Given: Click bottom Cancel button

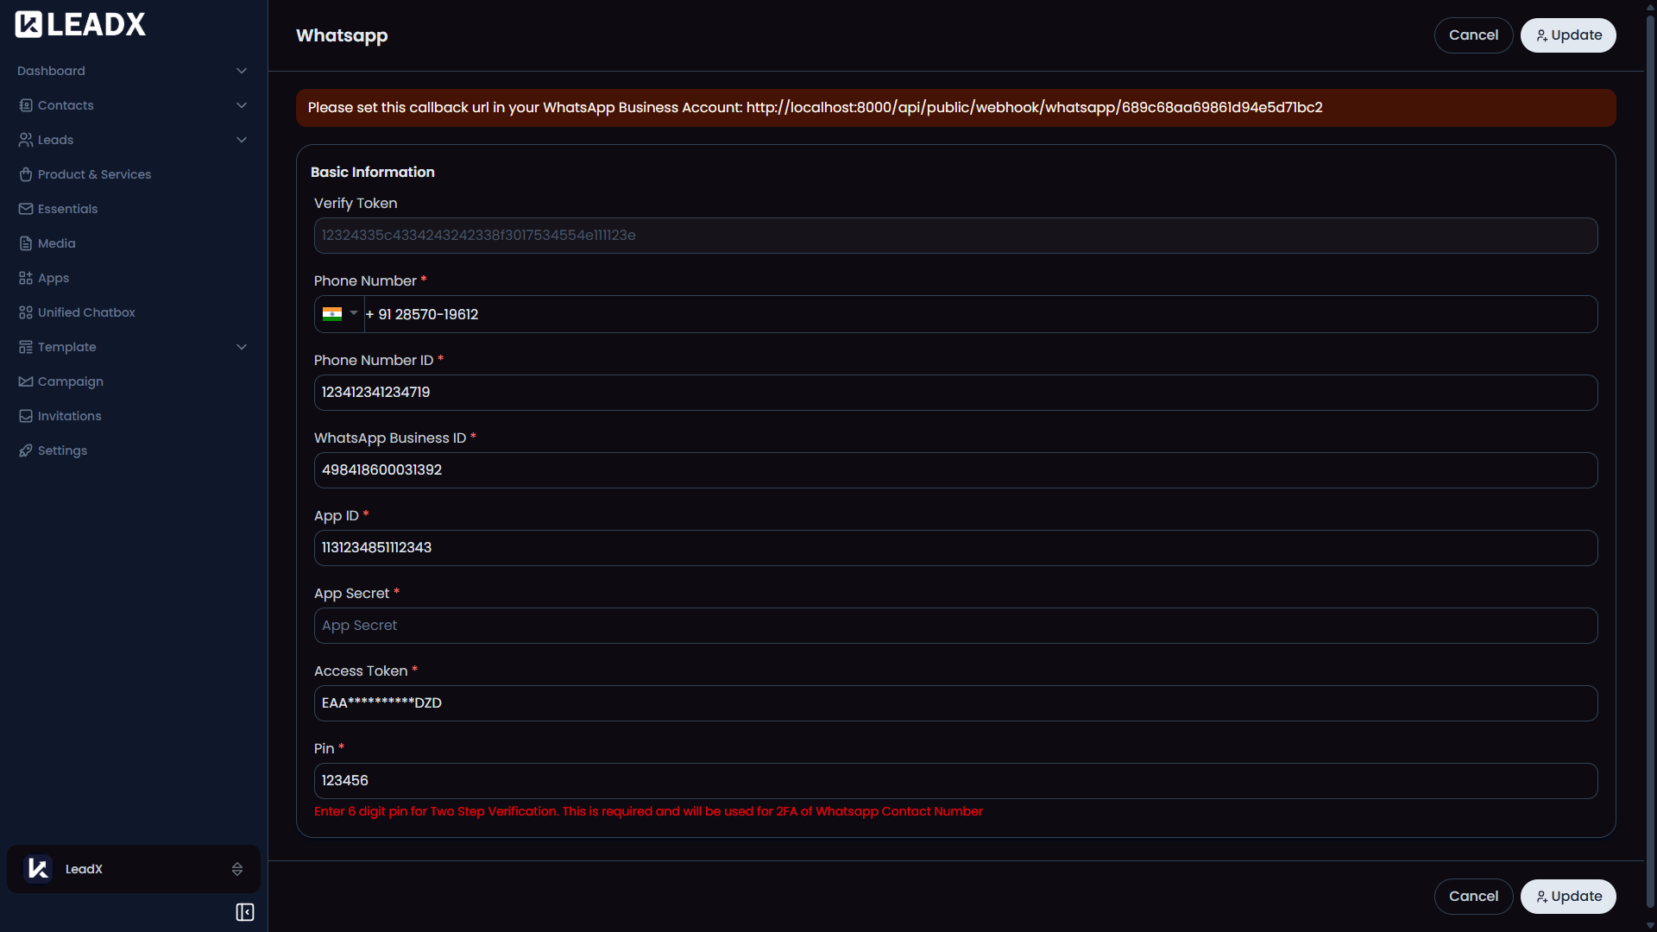Looking at the screenshot, I should click(x=1473, y=897).
